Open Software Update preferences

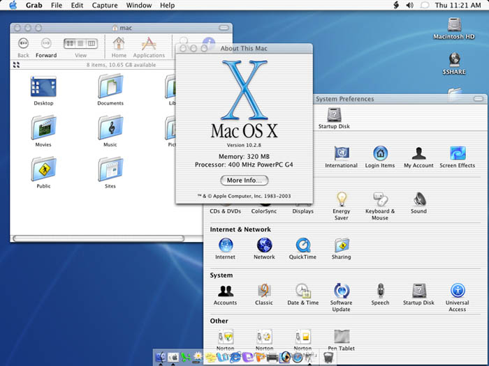(x=341, y=298)
